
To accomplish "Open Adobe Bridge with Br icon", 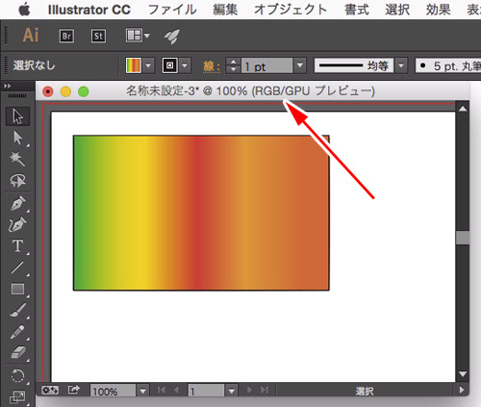I will [x=66, y=36].
